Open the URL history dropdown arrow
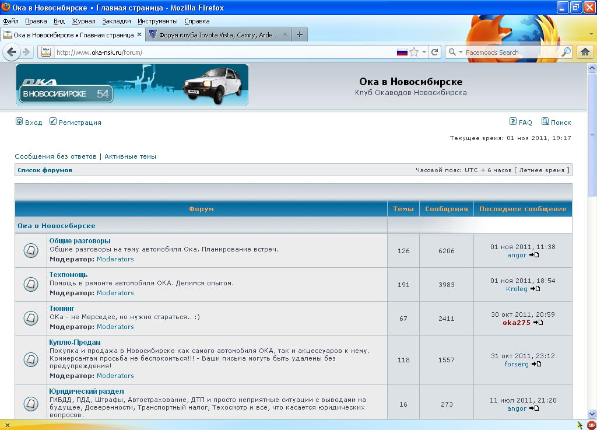This screenshot has width=597, height=430. click(424, 53)
